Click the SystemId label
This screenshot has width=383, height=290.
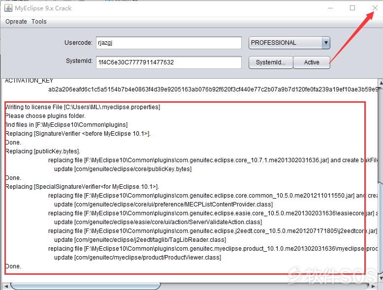pos(79,61)
